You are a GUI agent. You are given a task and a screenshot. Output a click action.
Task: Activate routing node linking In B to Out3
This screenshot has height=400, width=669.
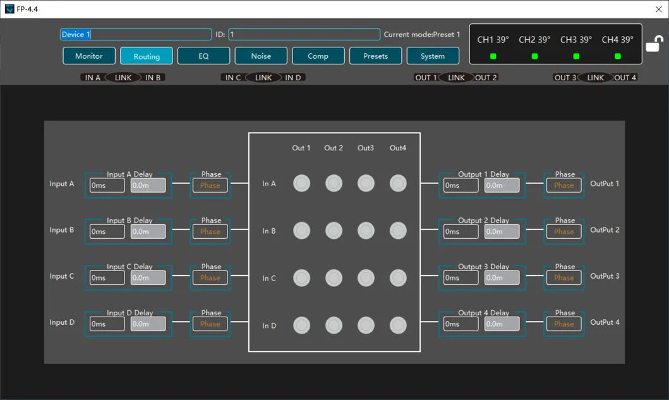click(x=366, y=230)
